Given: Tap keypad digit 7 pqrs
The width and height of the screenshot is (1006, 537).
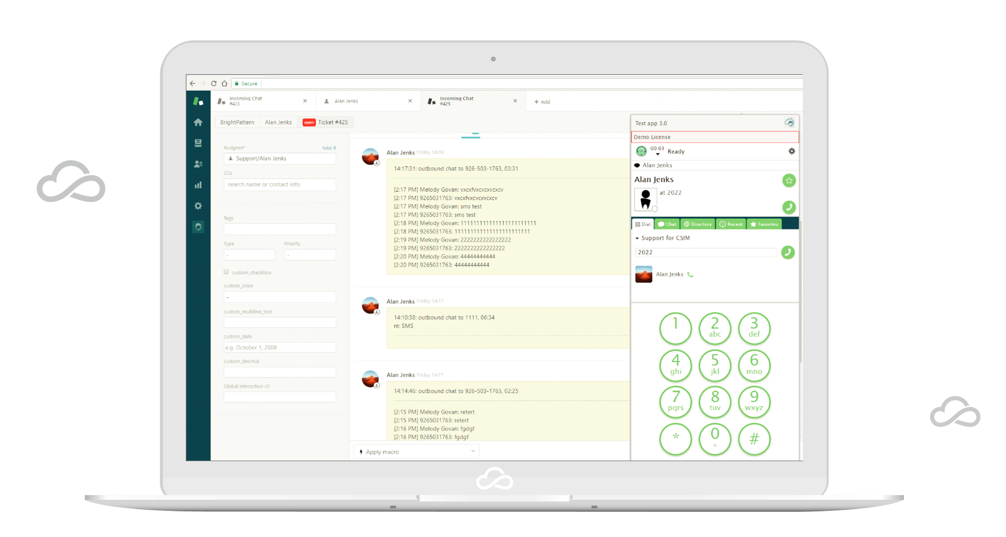Looking at the screenshot, I should coord(676,401).
